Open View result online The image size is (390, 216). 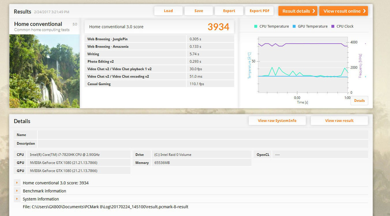[344, 11]
